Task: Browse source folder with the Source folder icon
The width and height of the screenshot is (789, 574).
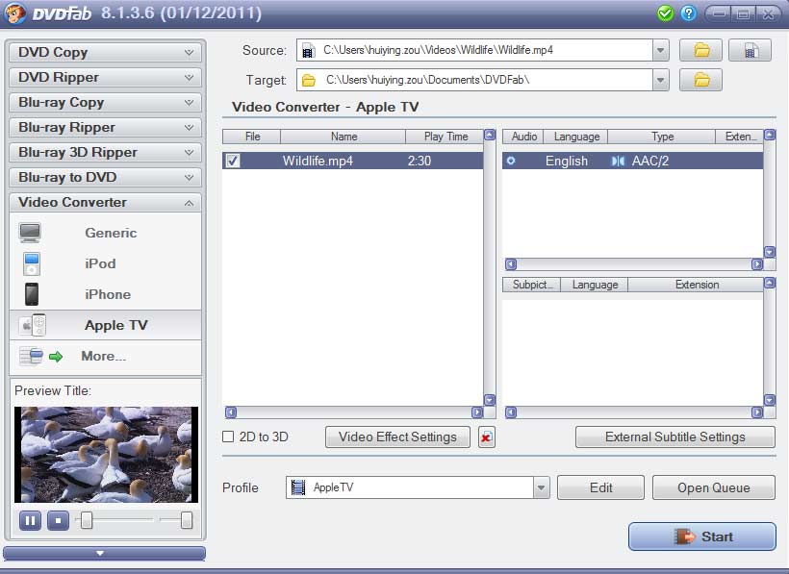Action: coord(700,50)
